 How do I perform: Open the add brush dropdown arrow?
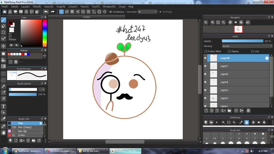point(24,141)
